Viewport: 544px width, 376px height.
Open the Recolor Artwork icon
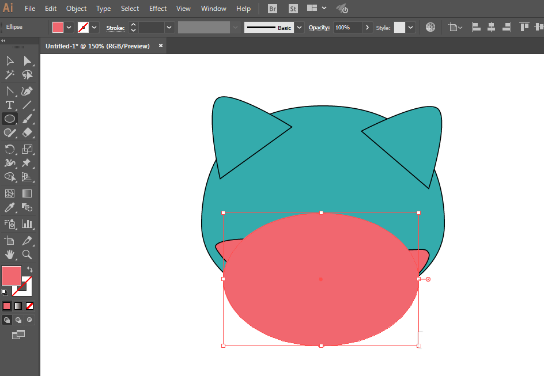pos(430,27)
